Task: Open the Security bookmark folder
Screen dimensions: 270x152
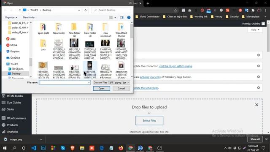Action: (232, 17)
